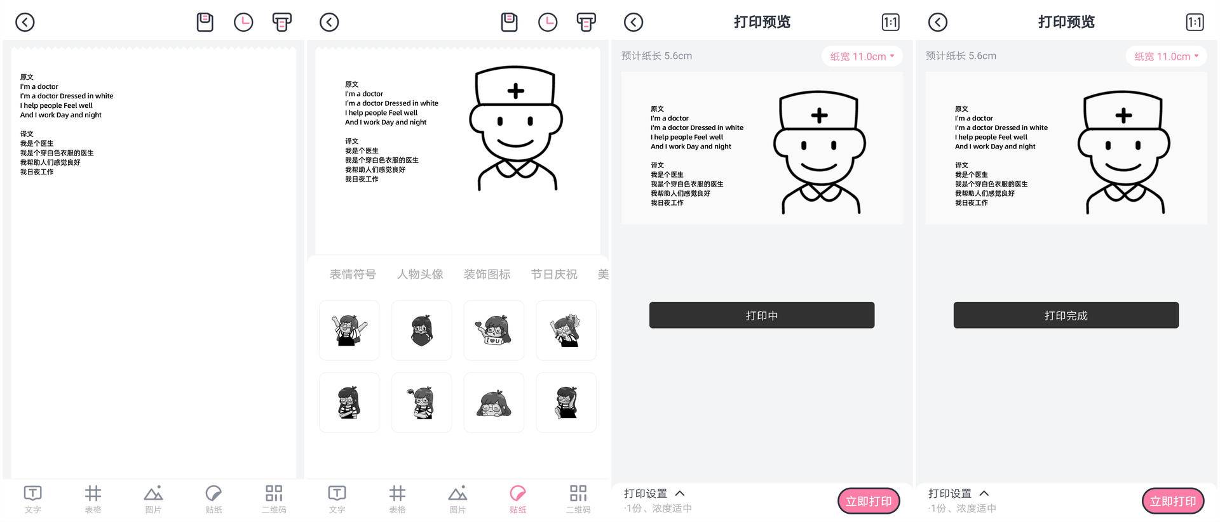The image size is (1220, 522).
Task: Open 表情符号 sticker category
Action: [x=353, y=274]
